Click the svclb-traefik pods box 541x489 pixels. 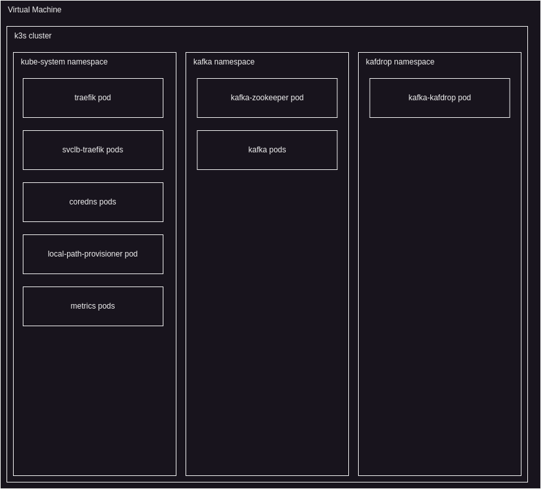point(93,150)
